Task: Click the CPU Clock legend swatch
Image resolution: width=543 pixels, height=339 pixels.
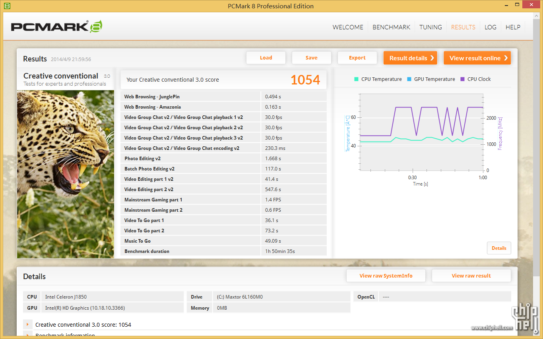Action: click(462, 79)
